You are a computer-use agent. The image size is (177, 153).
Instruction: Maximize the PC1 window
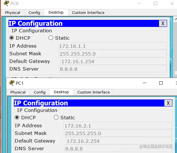(x=161, y=83)
